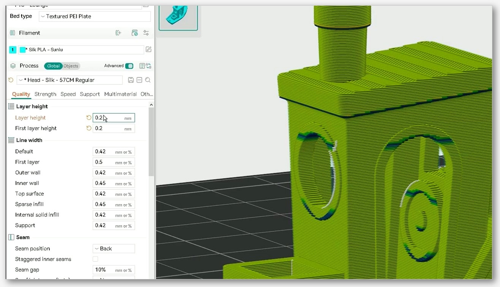Enable Staggered inner seams checkbox
Image resolution: width=500 pixels, height=287 pixels.
(95, 259)
